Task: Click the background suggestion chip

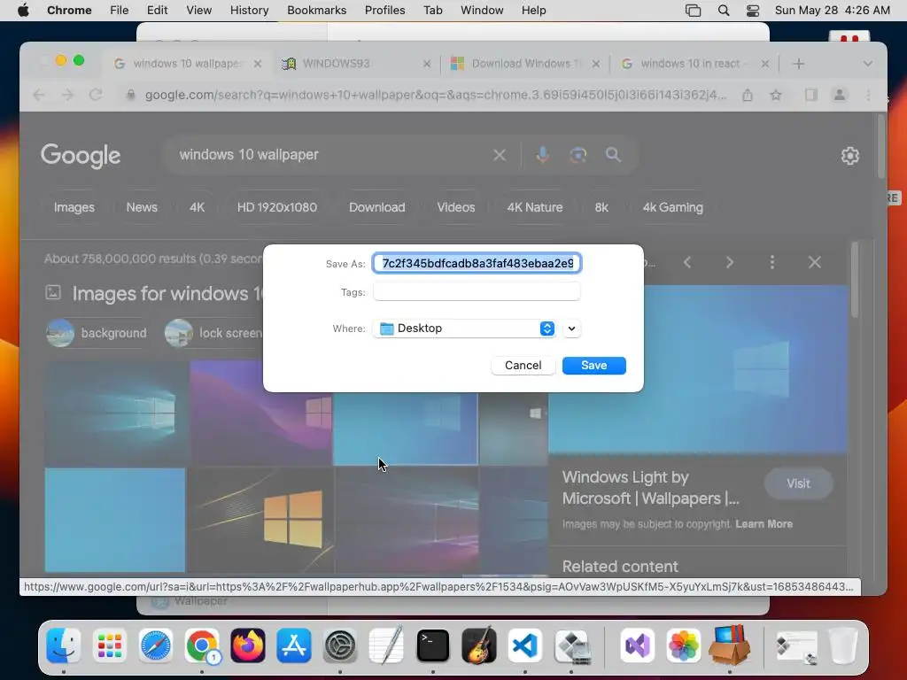Action: click(x=97, y=333)
